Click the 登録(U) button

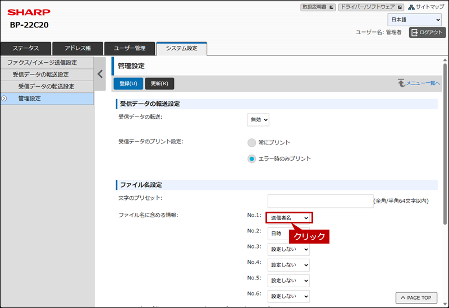tap(128, 84)
